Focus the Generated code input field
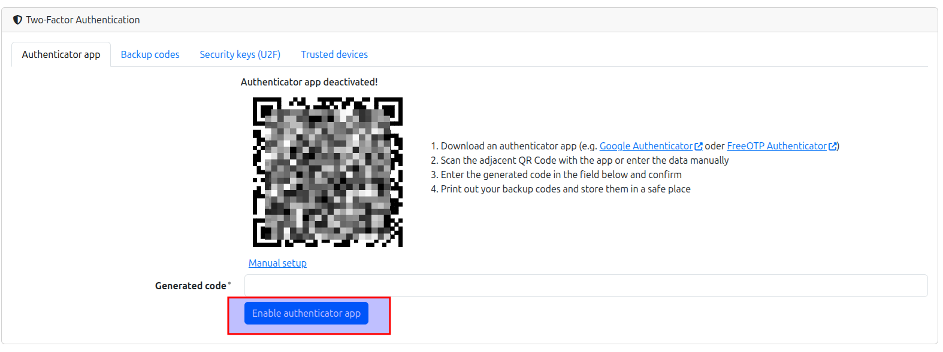 click(x=585, y=286)
